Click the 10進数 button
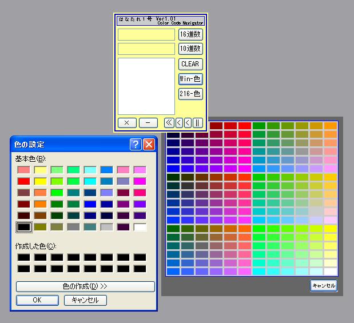 click(190, 49)
